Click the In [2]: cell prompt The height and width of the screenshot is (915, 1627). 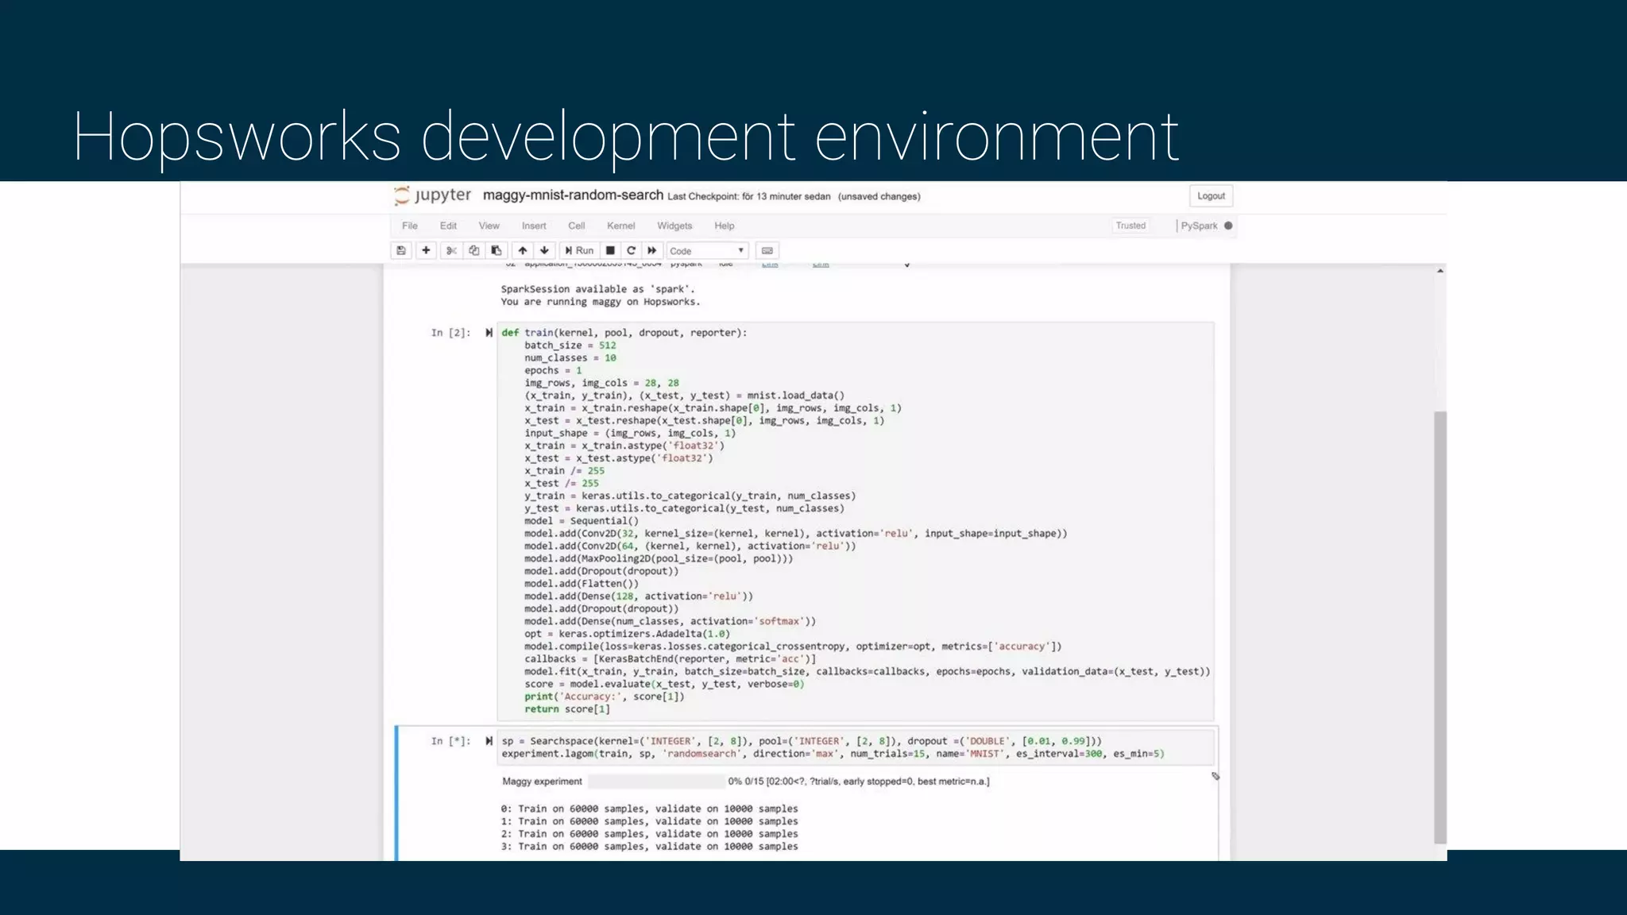(450, 333)
